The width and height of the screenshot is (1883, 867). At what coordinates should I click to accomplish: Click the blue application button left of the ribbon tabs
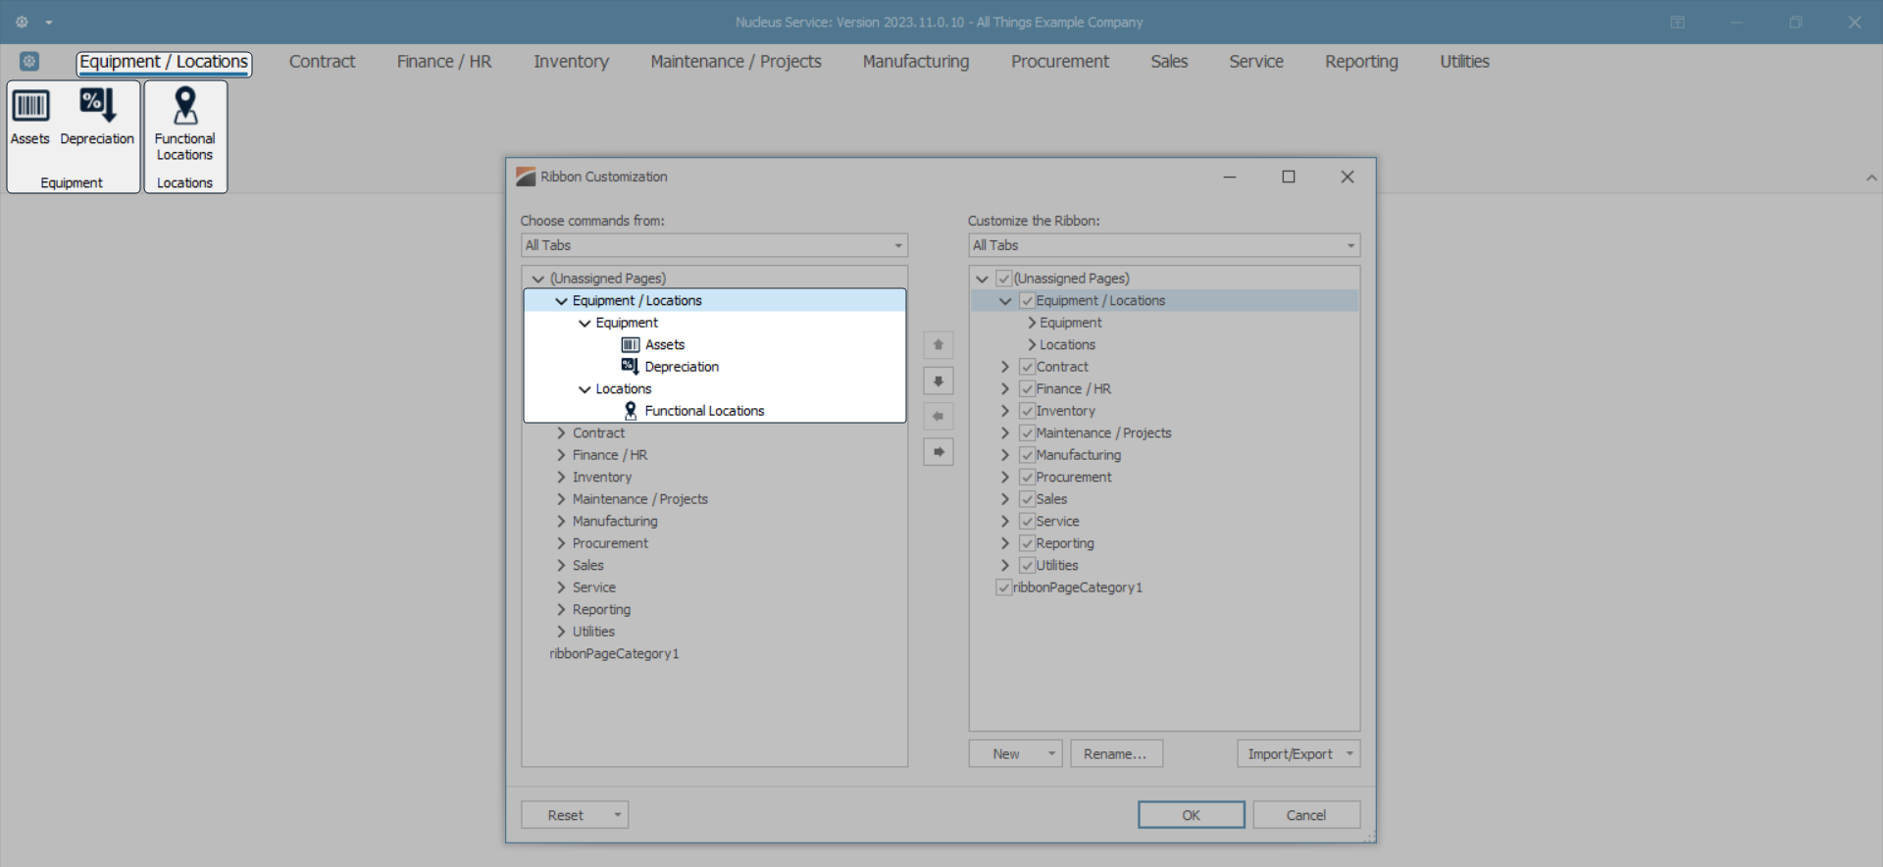pyautogui.click(x=29, y=62)
